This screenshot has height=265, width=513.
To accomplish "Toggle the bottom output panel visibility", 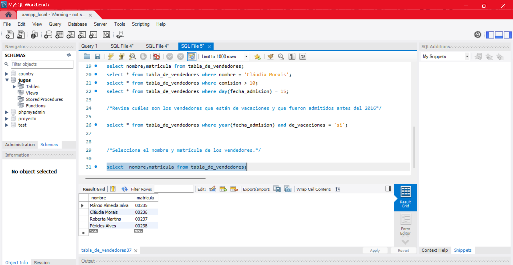I will [499, 35].
